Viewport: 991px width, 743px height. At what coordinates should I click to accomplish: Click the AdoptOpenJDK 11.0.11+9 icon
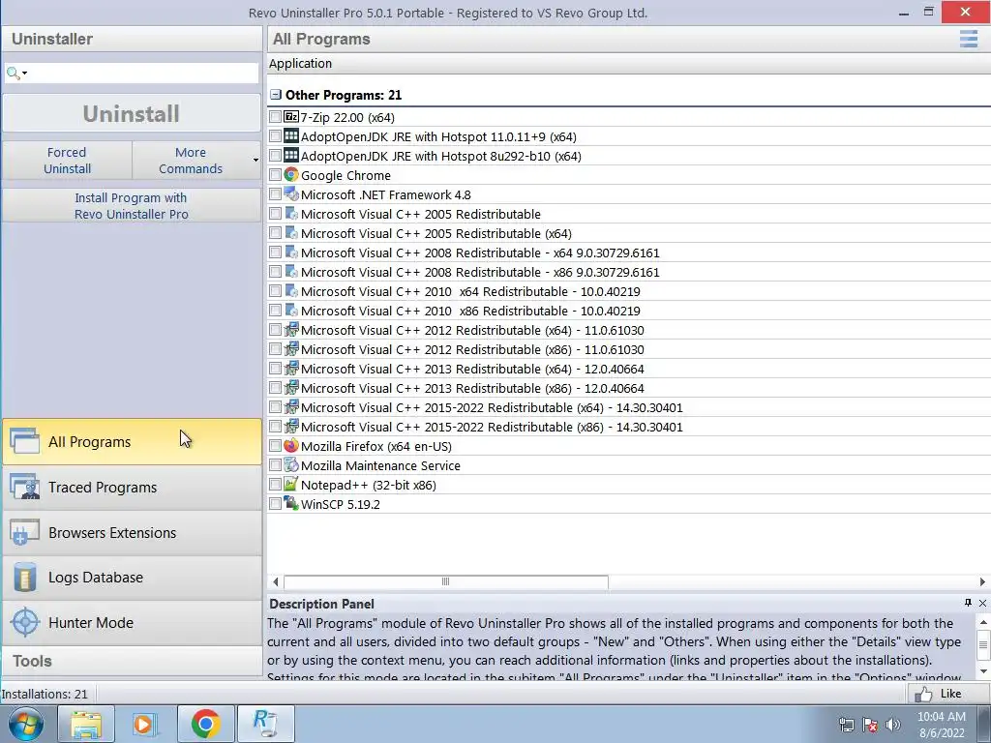pos(290,135)
